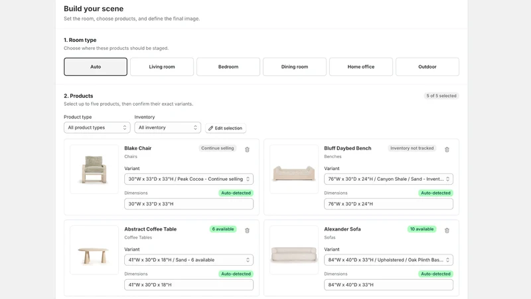
Task: Open the All product types dropdown
Action: coord(97,128)
